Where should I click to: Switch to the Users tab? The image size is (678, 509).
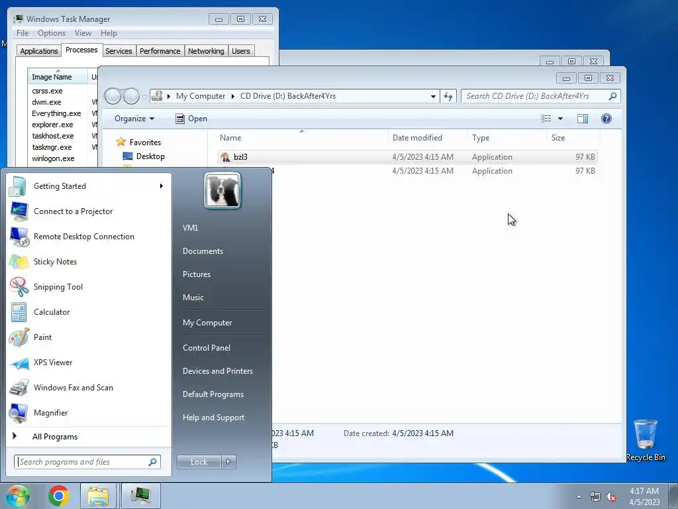[240, 51]
